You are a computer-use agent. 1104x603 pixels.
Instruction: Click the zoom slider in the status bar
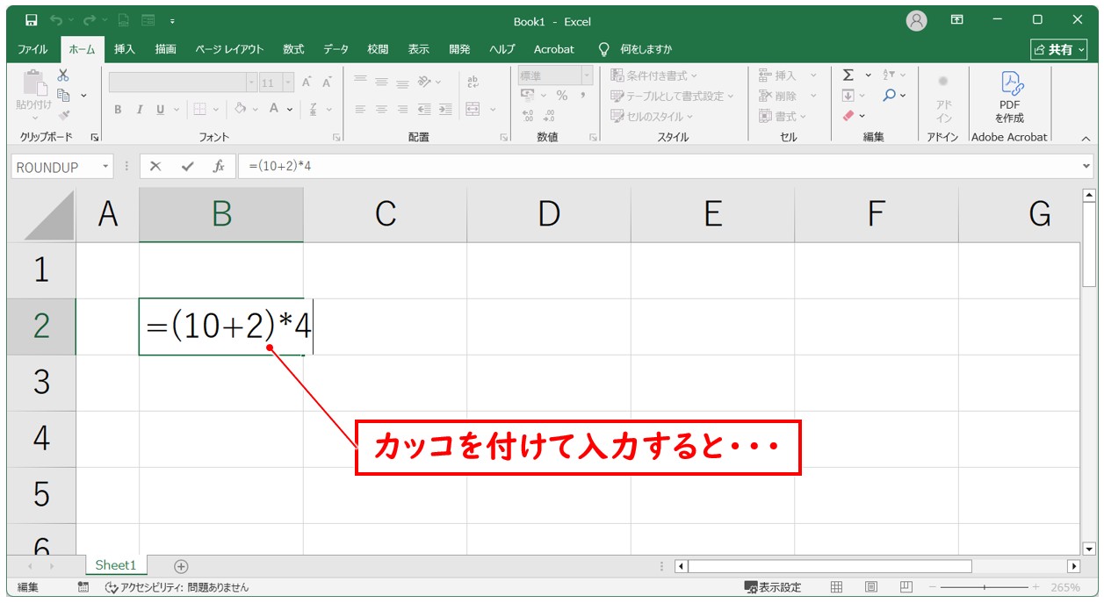(x=984, y=587)
